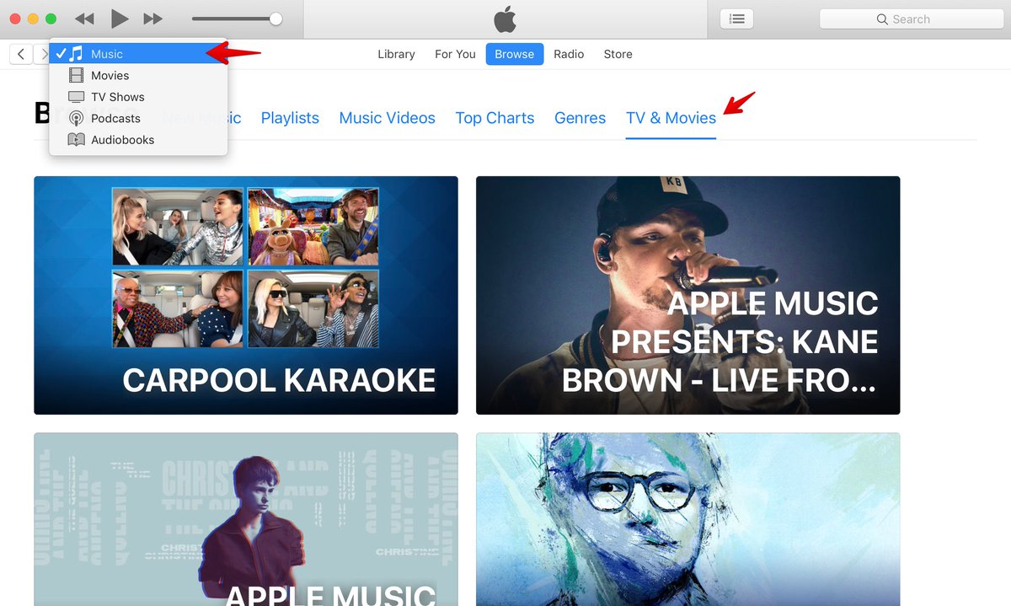Open the Store tab

click(x=618, y=54)
